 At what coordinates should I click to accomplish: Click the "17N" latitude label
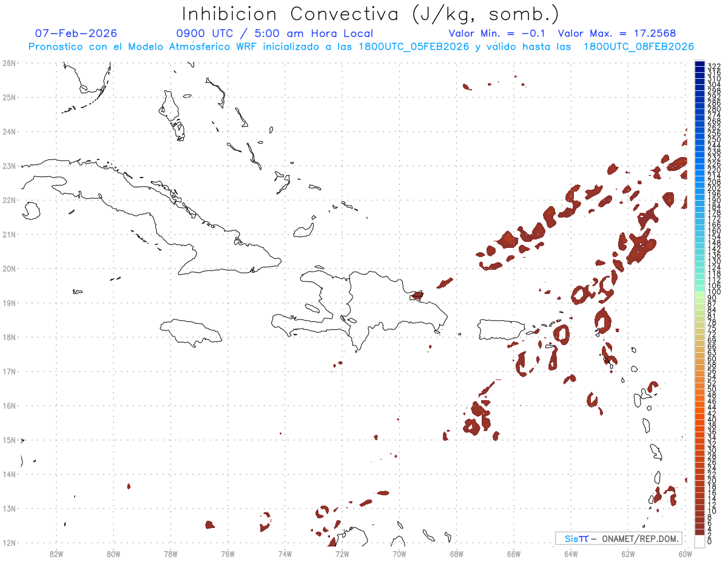click(x=9, y=371)
